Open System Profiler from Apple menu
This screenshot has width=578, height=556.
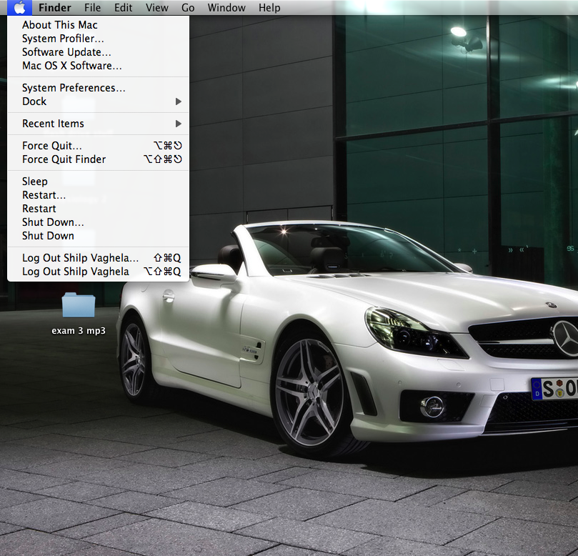pyautogui.click(x=63, y=39)
